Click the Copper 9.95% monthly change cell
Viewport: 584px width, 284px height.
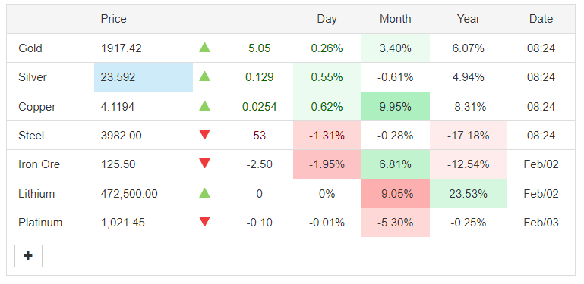(x=395, y=107)
